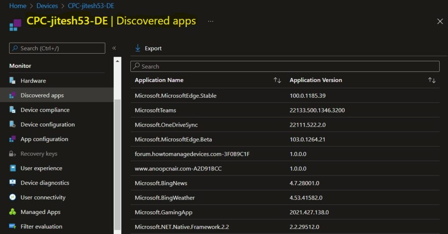Click the Discovered apps blade header icon
The height and width of the screenshot is (234, 448).
pyautogui.click(x=15, y=25)
